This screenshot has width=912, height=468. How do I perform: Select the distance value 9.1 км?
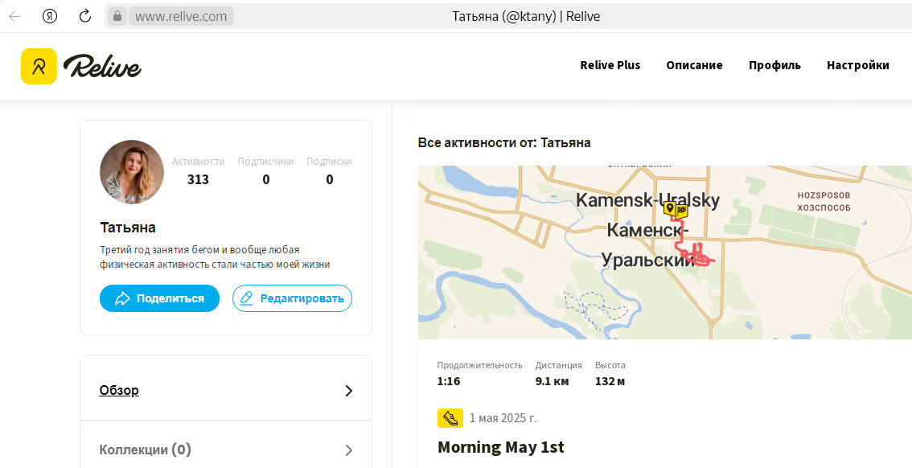pyautogui.click(x=552, y=381)
